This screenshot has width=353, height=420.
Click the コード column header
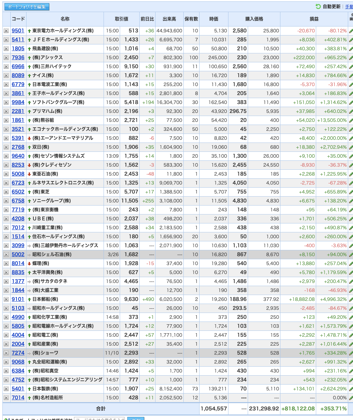pyautogui.click(x=18, y=19)
